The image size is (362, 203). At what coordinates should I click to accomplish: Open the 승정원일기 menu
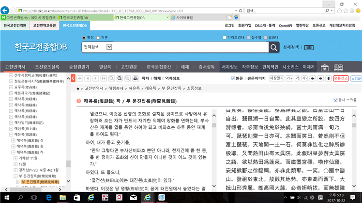pos(79,67)
